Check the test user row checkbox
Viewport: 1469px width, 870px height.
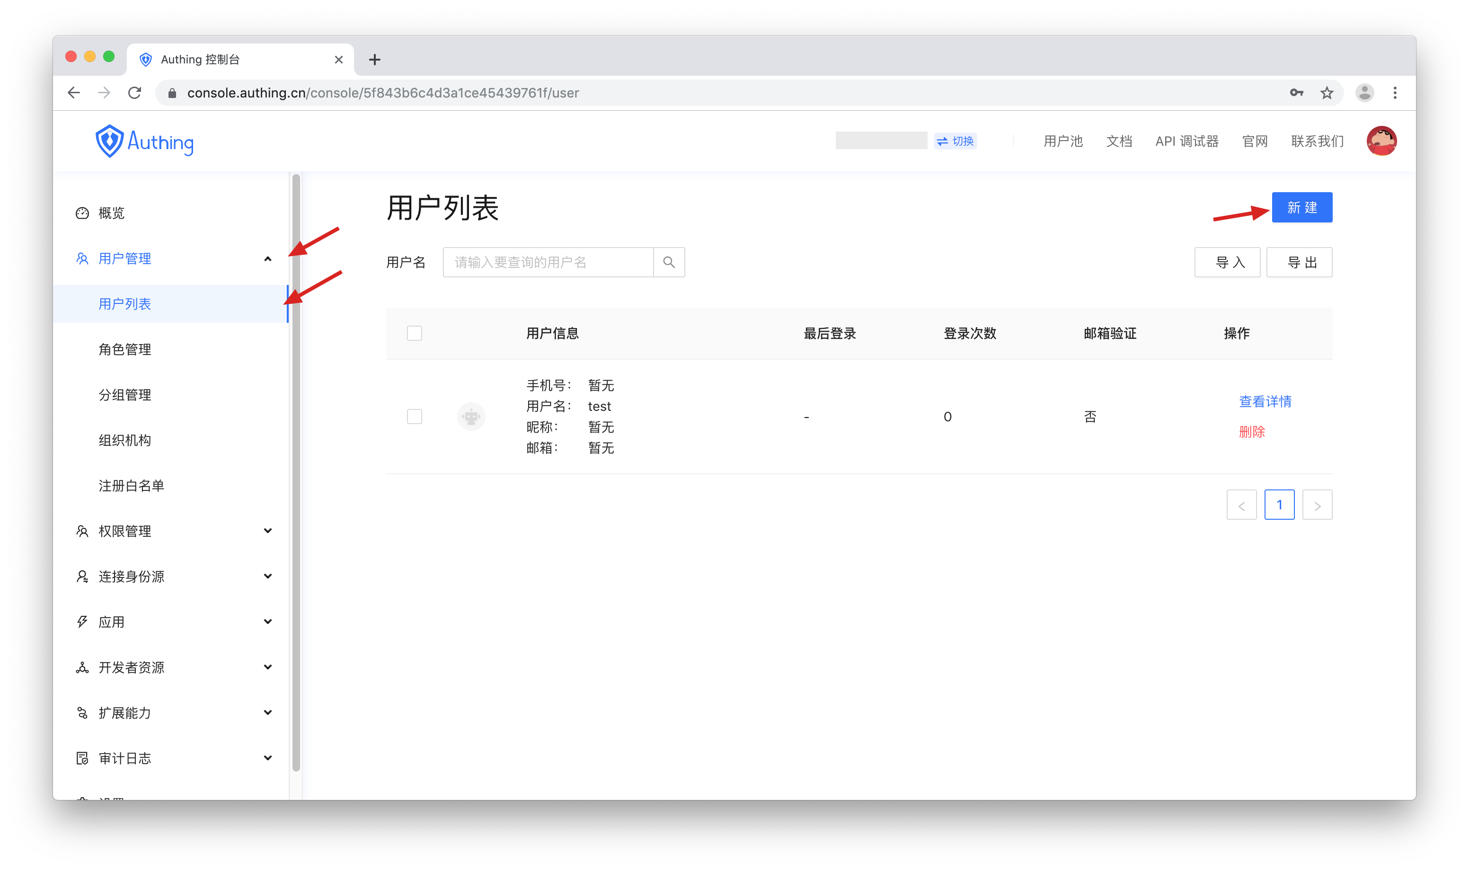[x=414, y=417]
